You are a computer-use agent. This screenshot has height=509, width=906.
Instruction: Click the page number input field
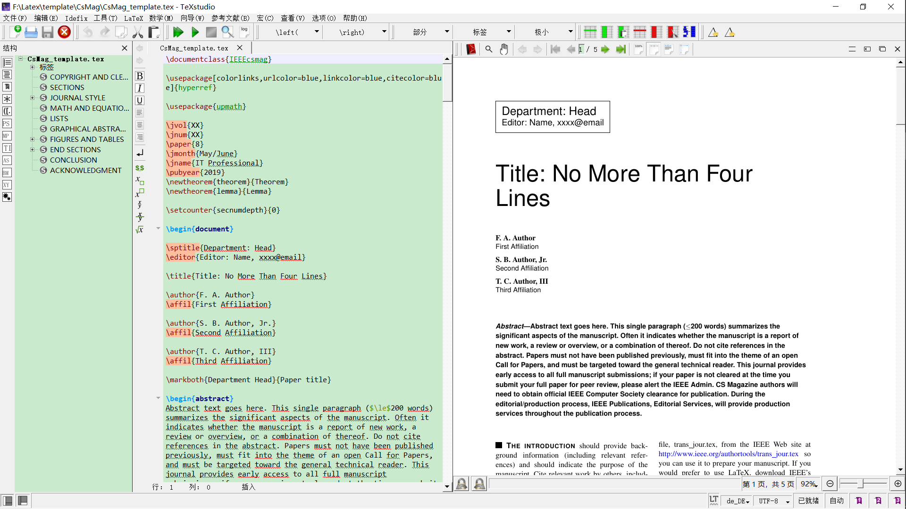(x=581, y=49)
